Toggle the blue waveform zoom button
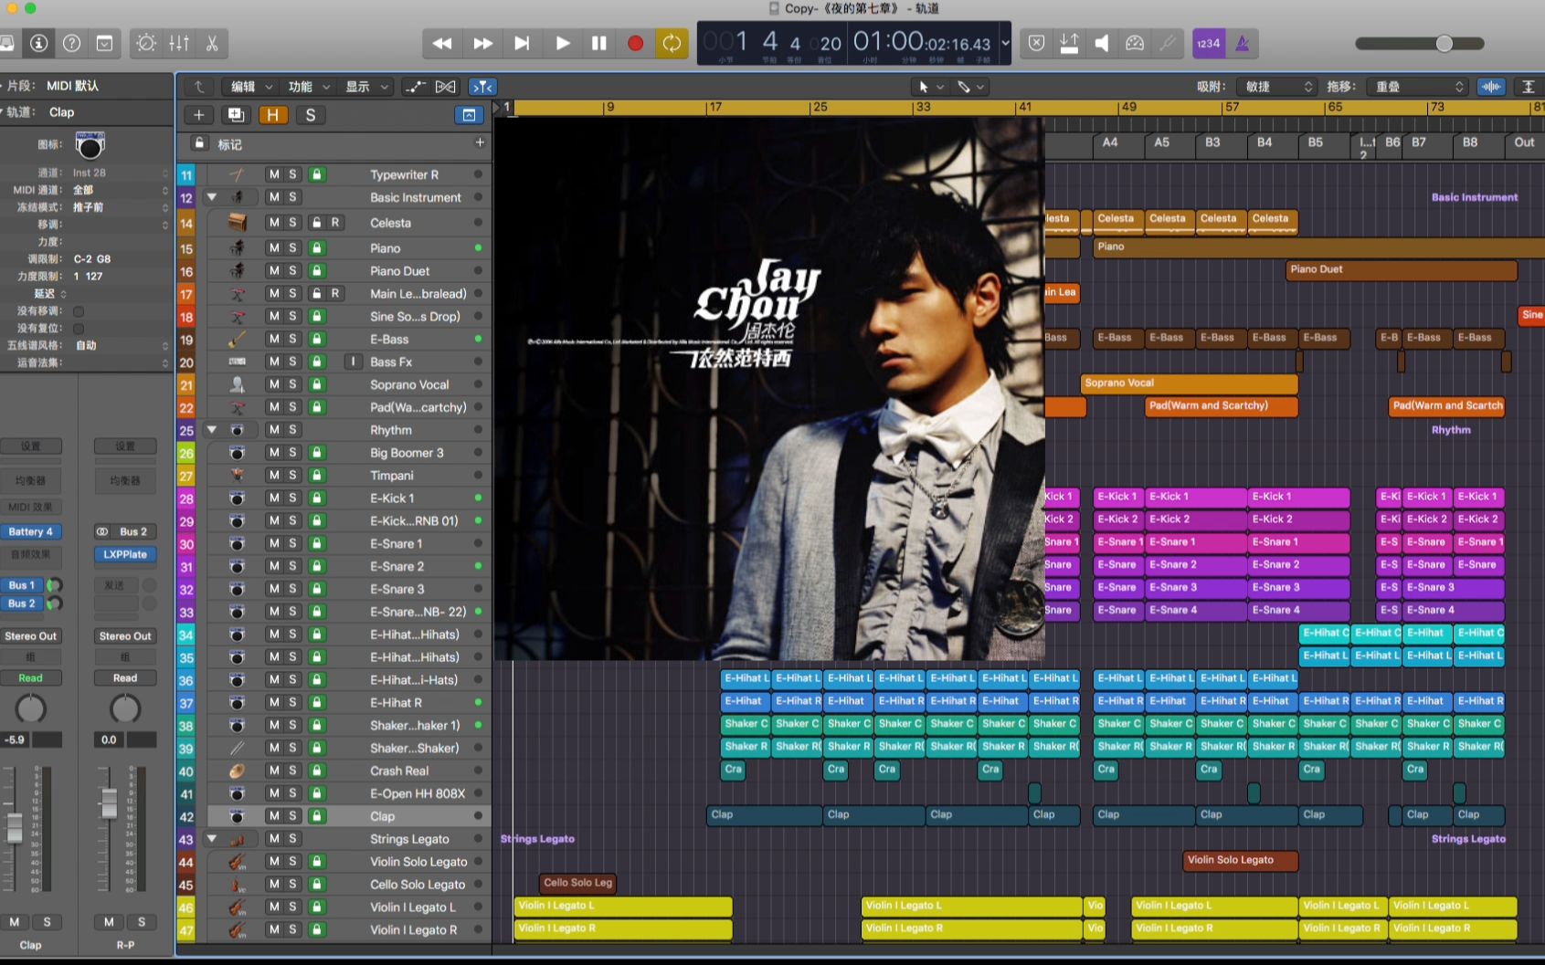1545x965 pixels. click(x=1491, y=87)
